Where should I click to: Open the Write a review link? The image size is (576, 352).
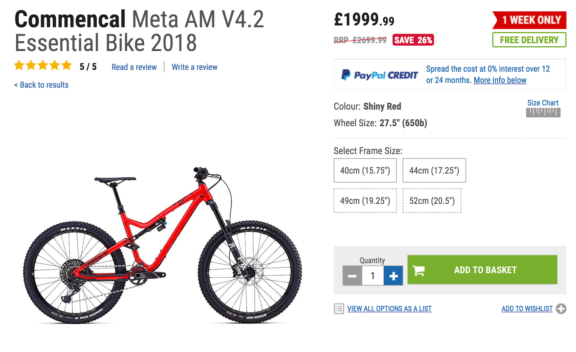click(194, 67)
